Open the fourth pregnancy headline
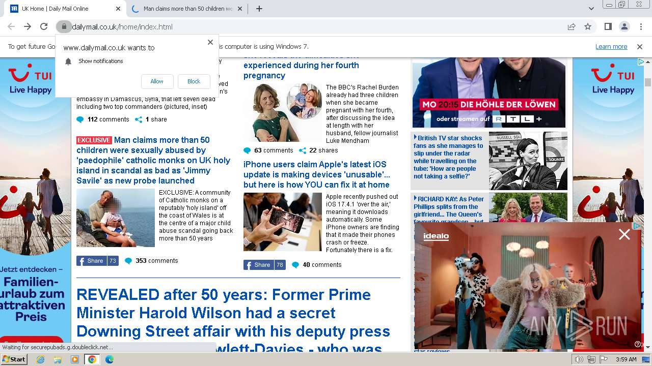This screenshot has width=652, height=366. click(301, 66)
